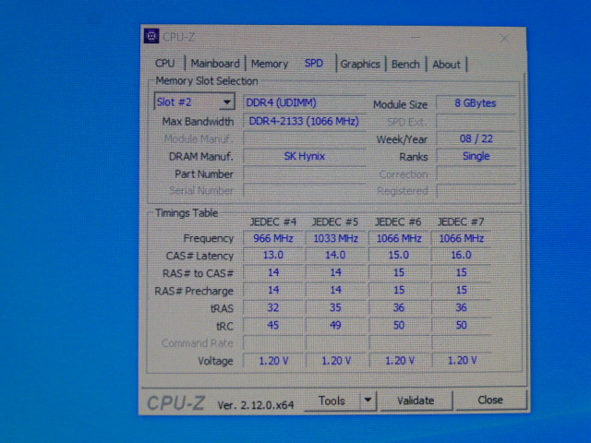
Task: Click the SK Hynix DRAM manufacturer value
Action: [x=304, y=156]
